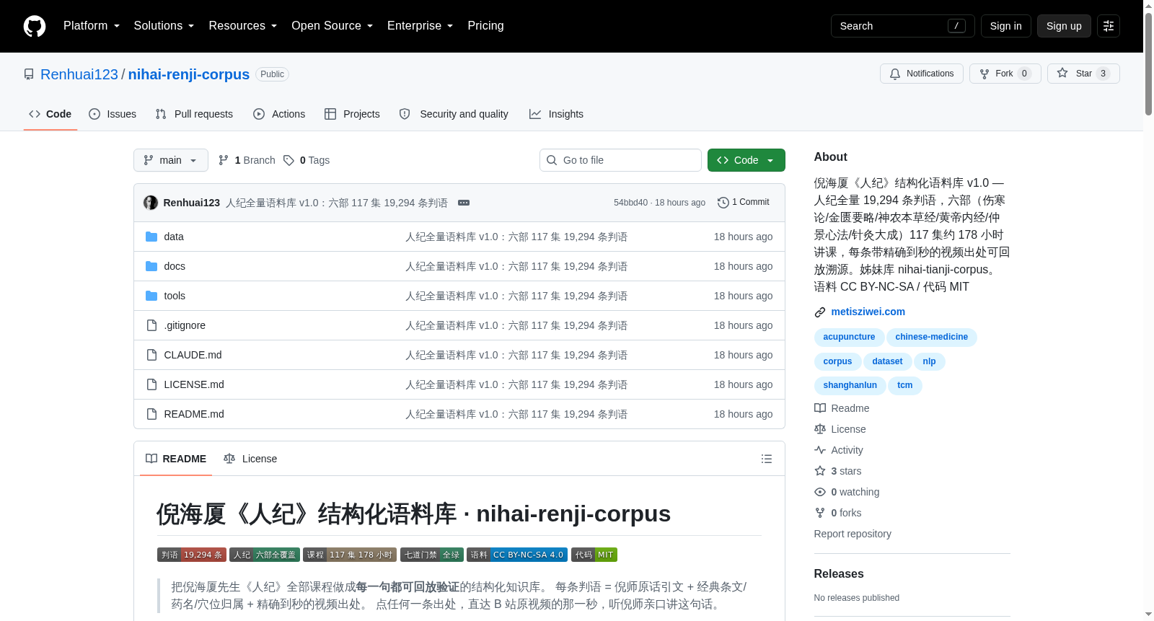Click the eye icon beside 0 watching
Image resolution: width=1154 pixels, height=621 pixels.
820,492
